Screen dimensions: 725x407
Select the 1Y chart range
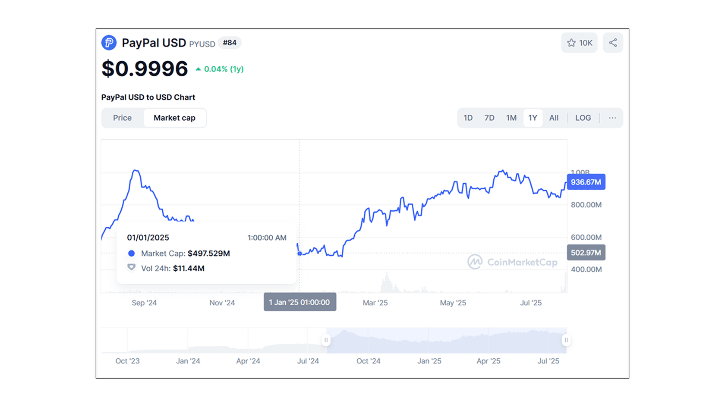533,118
